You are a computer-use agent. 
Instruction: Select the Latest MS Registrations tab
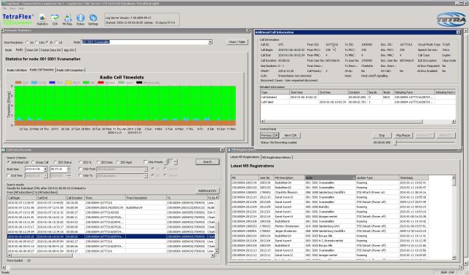[x=245, y=157]
